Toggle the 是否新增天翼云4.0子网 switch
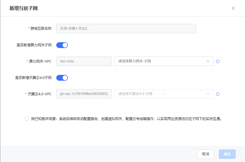The height and width of the screenshot is (162, 245). 62,78
